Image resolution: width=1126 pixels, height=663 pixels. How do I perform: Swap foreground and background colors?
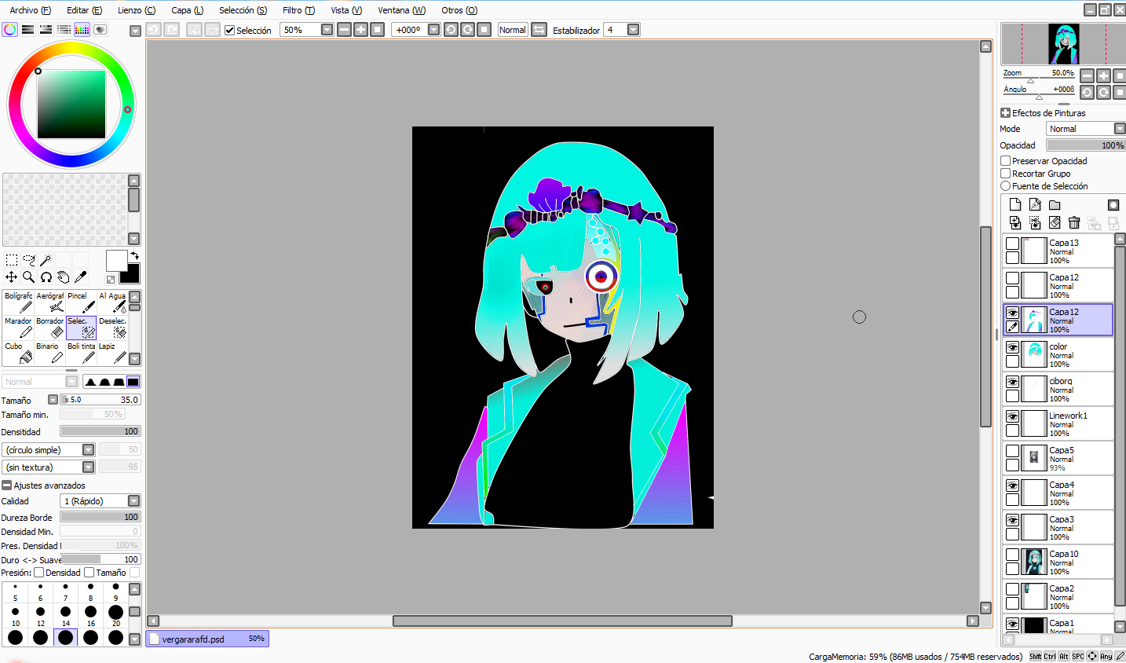point(134,256)
